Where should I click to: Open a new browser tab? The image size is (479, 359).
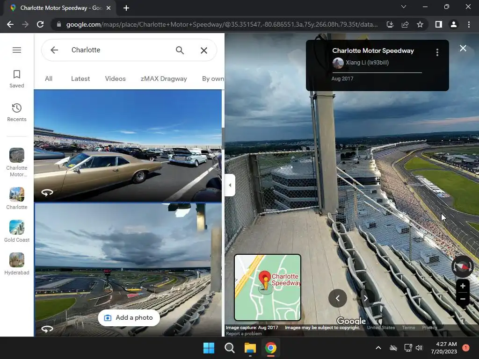point(126,8)
